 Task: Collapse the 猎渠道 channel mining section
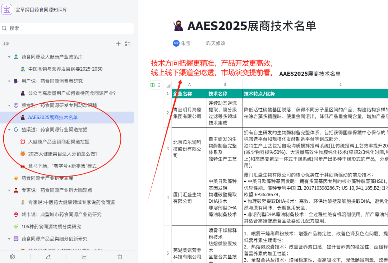click(x=9, y=130)
